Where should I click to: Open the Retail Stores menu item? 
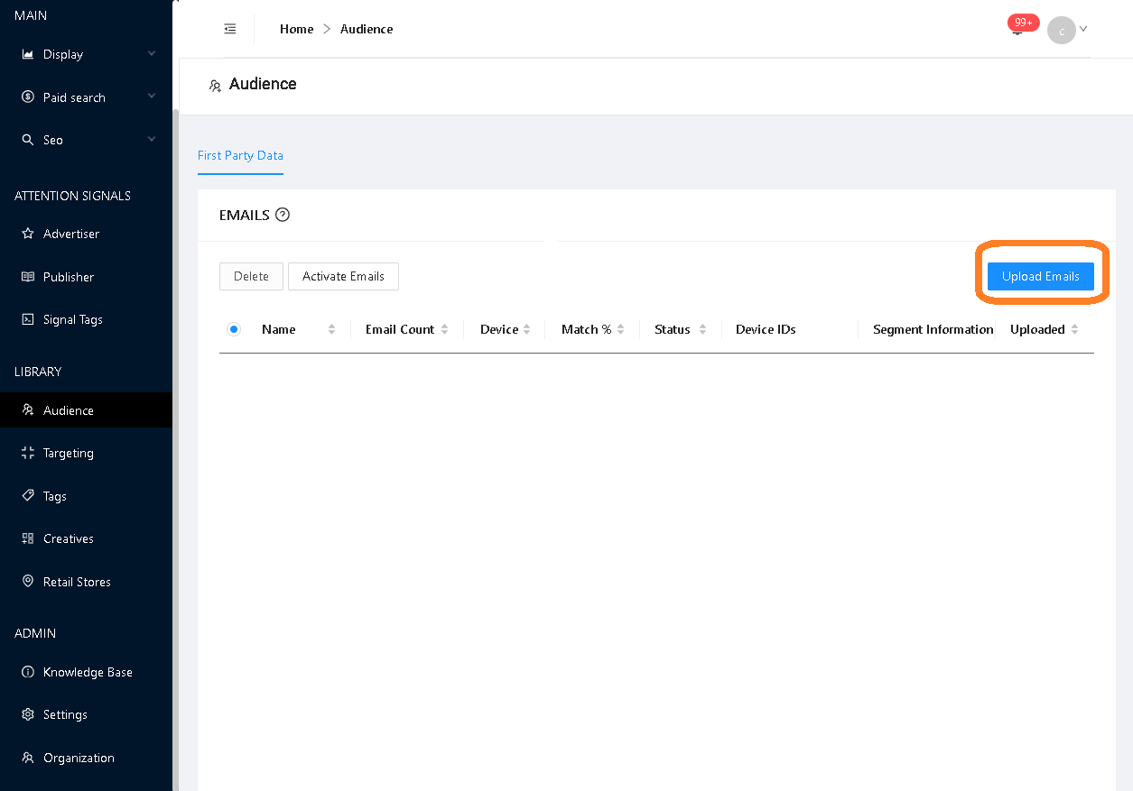pyautogui.click(x=86, y=582)
